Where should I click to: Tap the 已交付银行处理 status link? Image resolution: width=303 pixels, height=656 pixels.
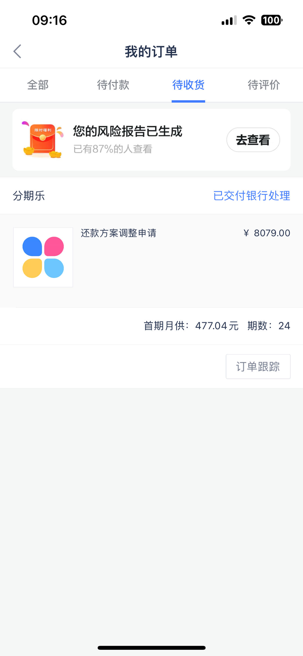[252, 196]
